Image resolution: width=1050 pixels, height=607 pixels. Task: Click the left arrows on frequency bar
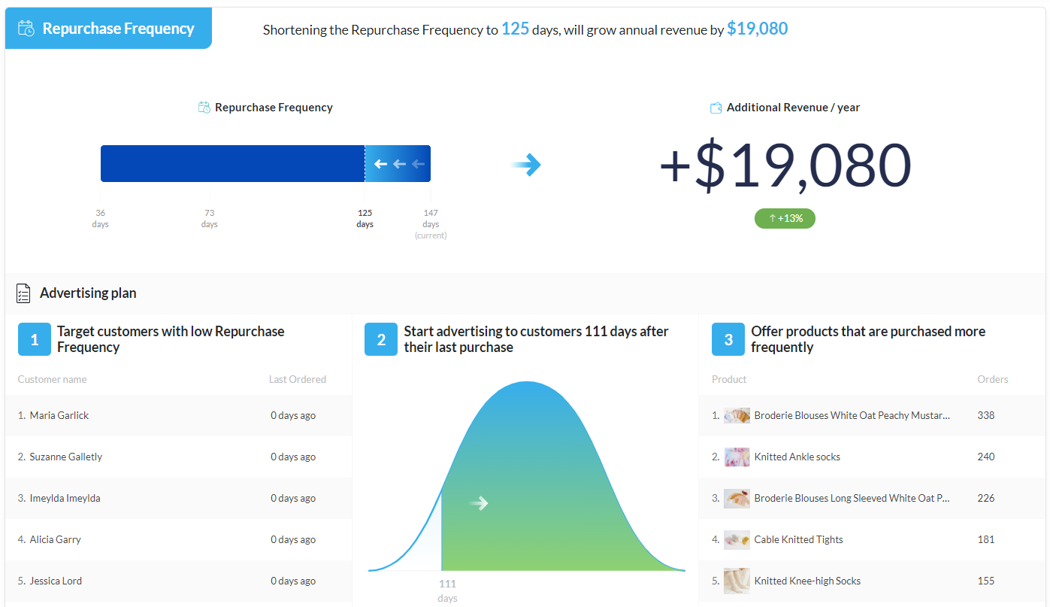[399, 164]
